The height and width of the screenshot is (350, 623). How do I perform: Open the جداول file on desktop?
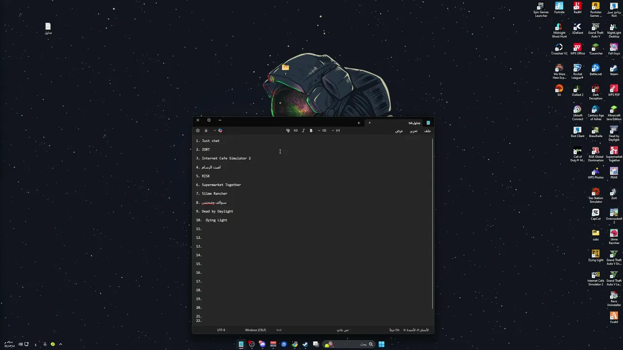[x=48, y=28]
